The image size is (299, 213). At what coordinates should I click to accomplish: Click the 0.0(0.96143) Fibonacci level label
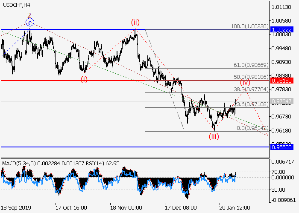[x=252, y=128]
